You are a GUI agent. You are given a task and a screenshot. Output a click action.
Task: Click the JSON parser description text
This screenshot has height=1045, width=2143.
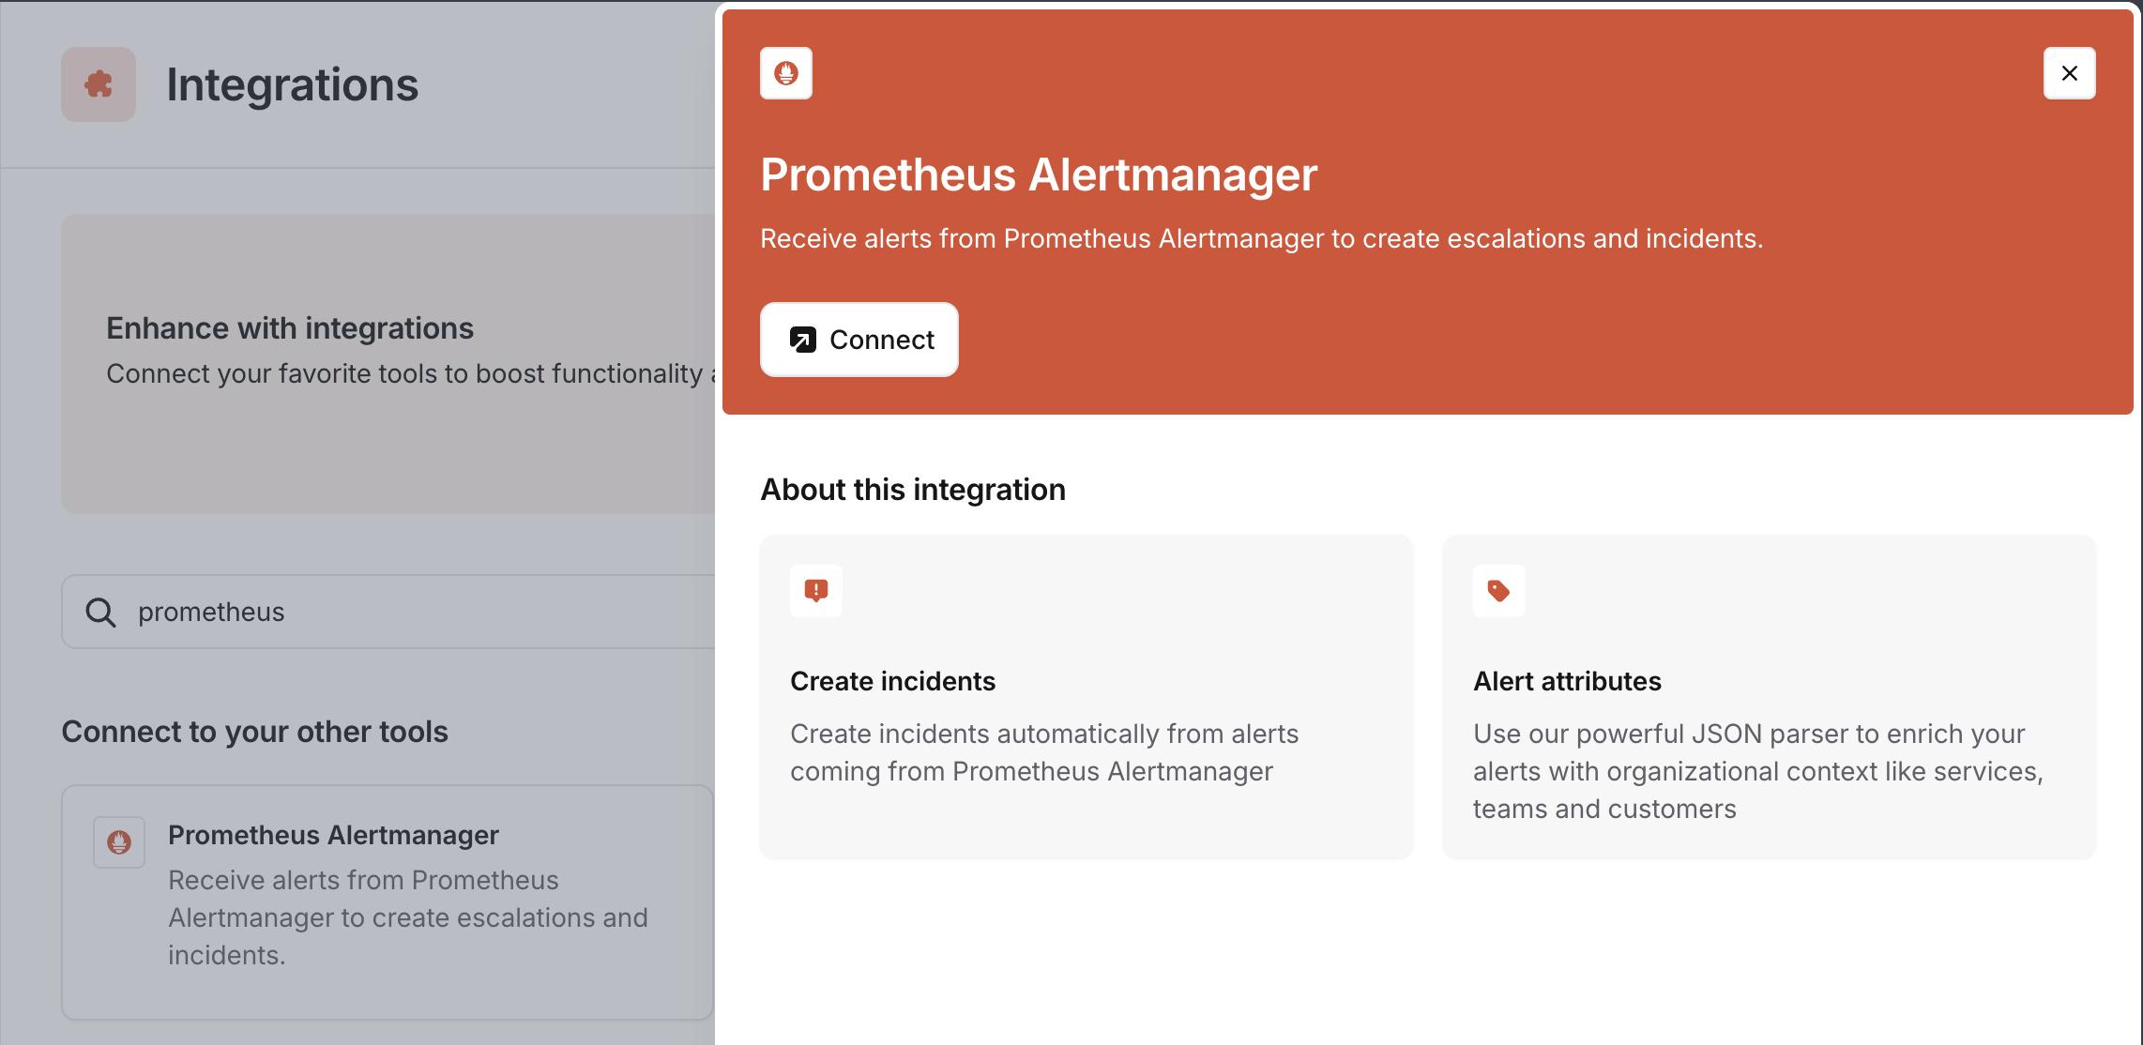point(1758,771)
